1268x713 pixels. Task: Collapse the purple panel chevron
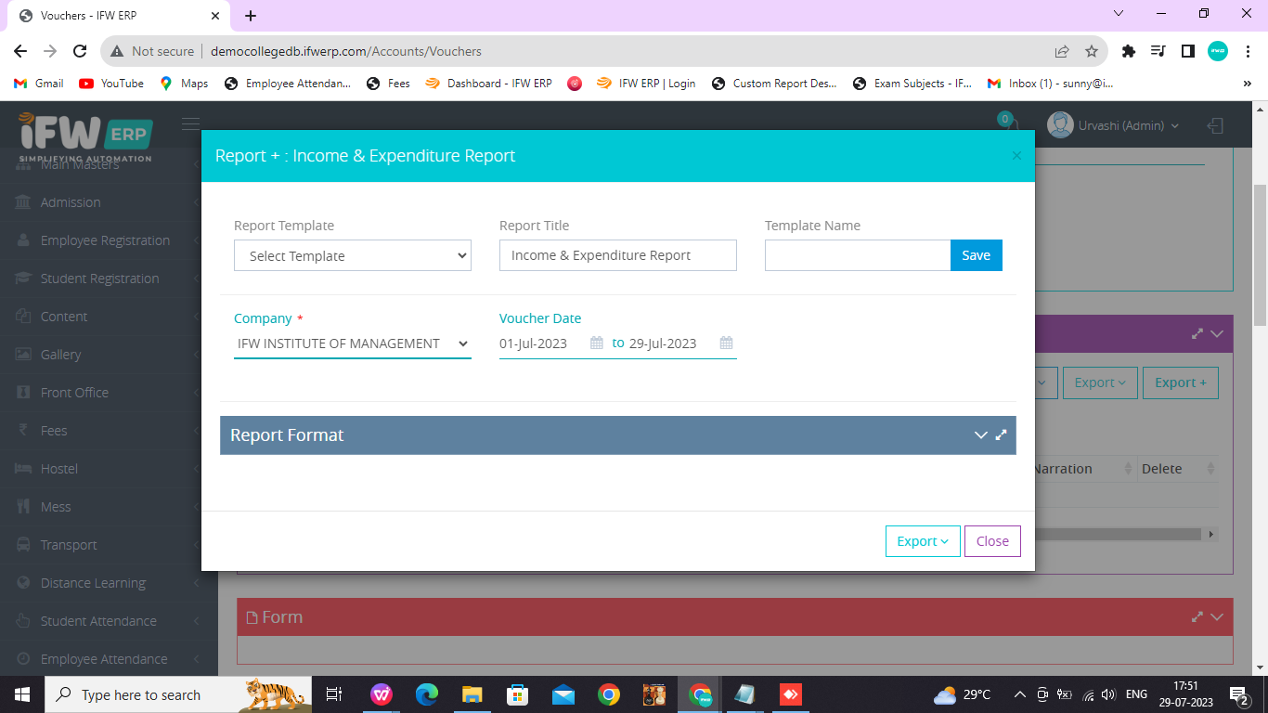[x=1217, y=334]
